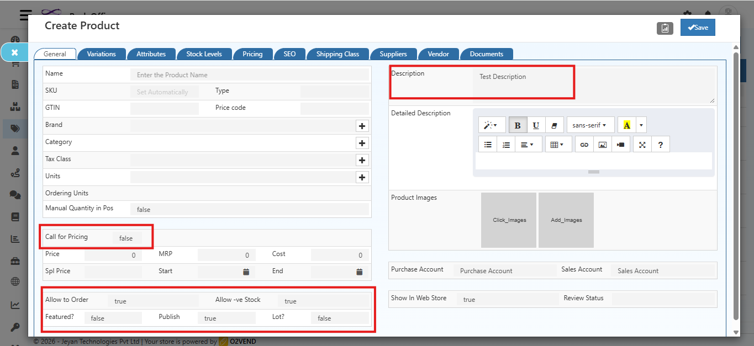Screen dimensions: 754x346
Task: Toggle bold formatting in Detailed Description editor
Action: [x=518, y=125]
